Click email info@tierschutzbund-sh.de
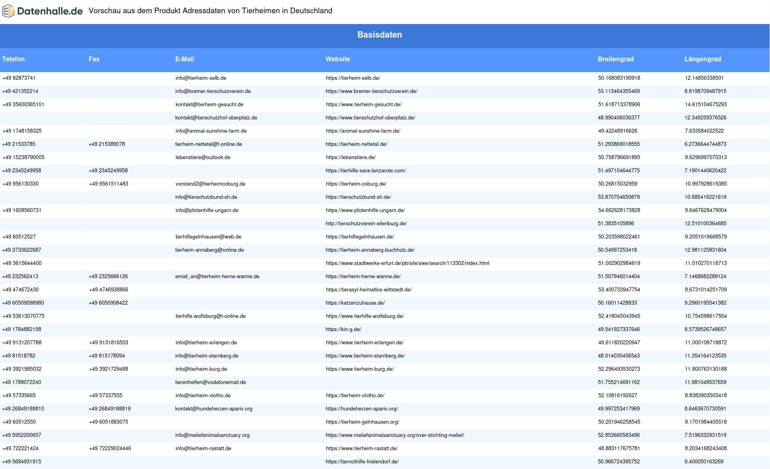 206,197
